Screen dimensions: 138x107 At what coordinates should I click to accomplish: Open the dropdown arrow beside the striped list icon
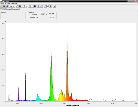click(x=26, y=6)
